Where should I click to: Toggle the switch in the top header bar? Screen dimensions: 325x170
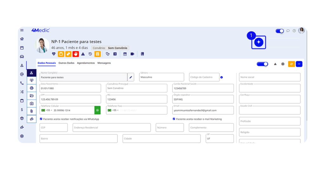[280, 31]
